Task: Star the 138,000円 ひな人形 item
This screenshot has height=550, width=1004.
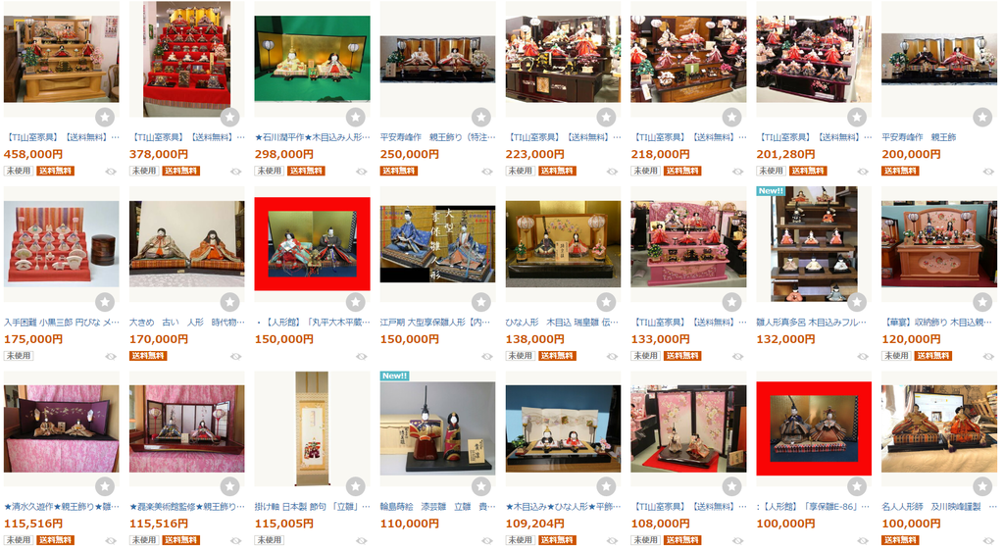Action: click(x=606, y=302)
